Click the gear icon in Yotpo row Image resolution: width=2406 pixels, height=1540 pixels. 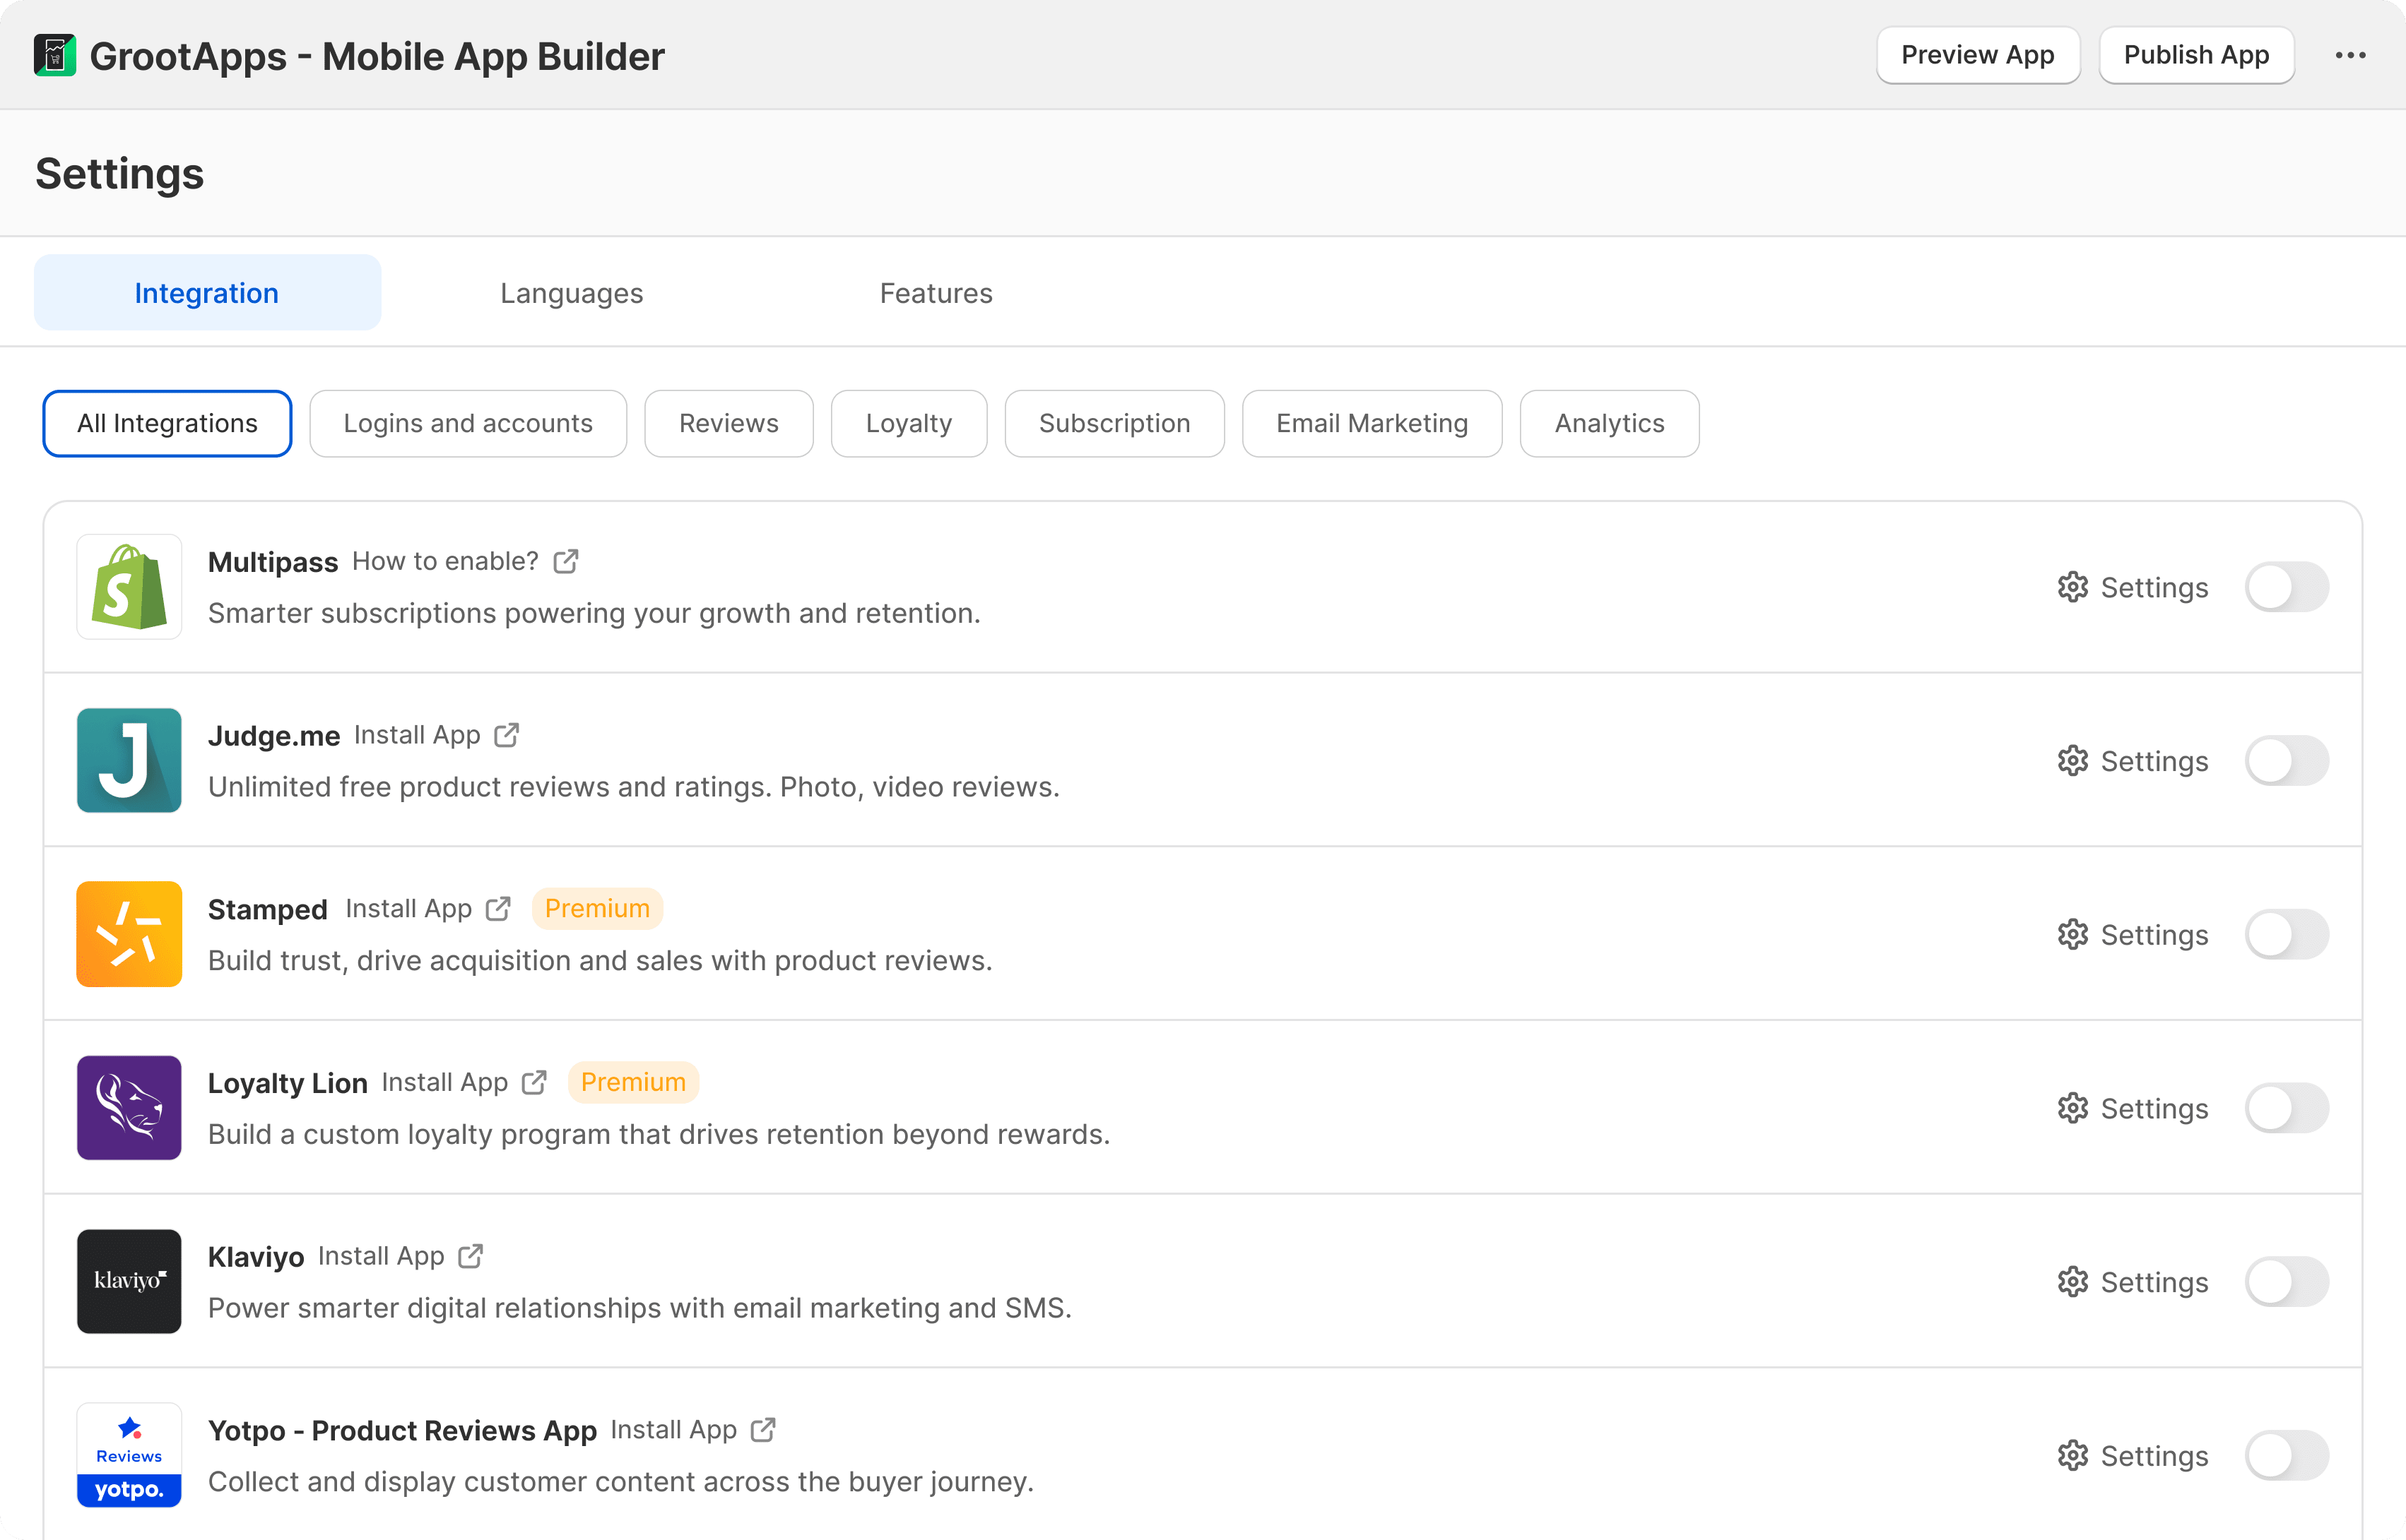(x=2073, y=1455)
